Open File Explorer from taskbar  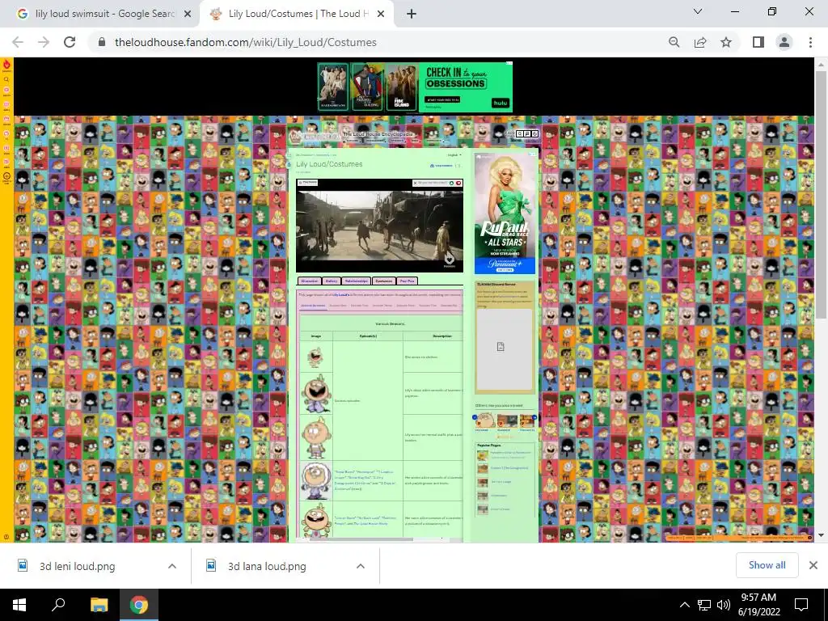[99, 605]
